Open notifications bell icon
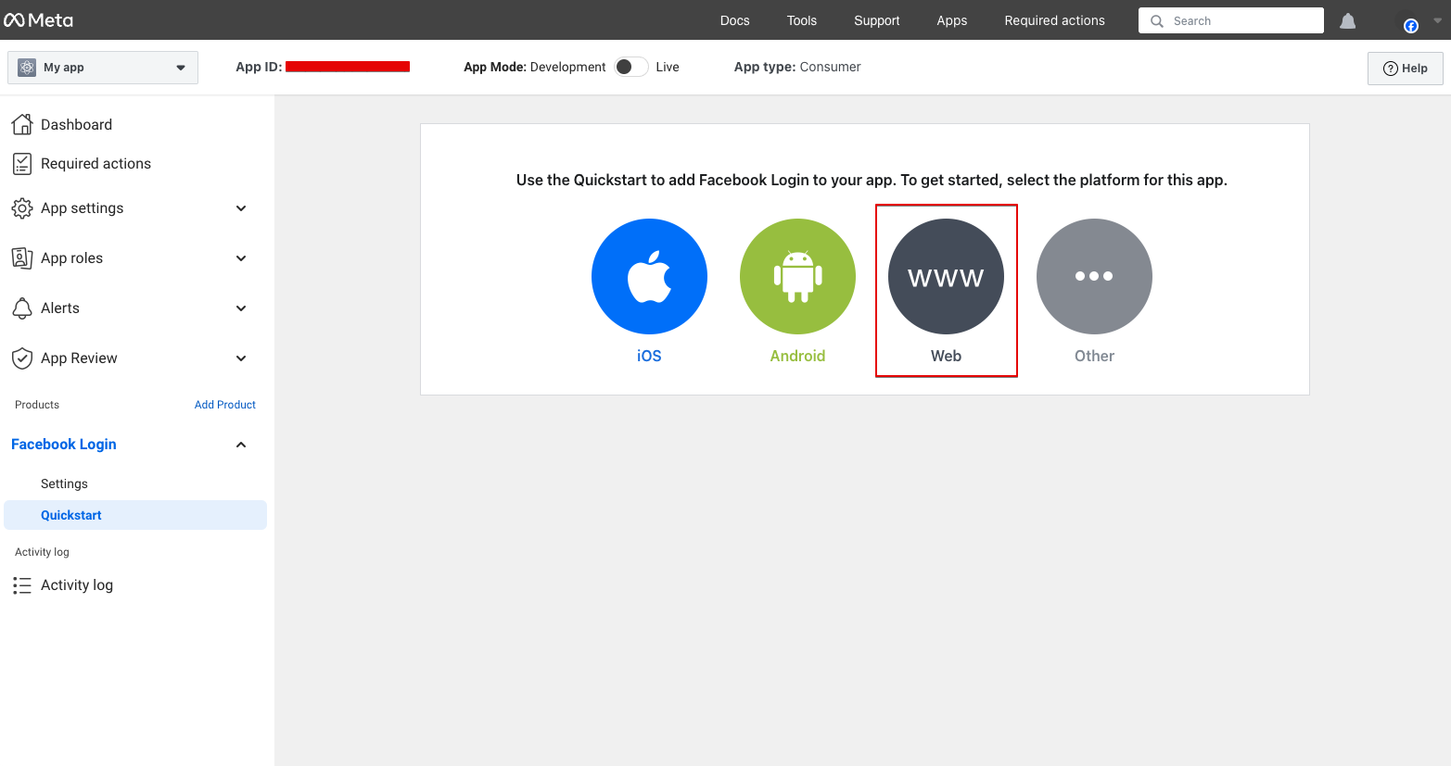1451x766 pixels. tap(1348, 20)
